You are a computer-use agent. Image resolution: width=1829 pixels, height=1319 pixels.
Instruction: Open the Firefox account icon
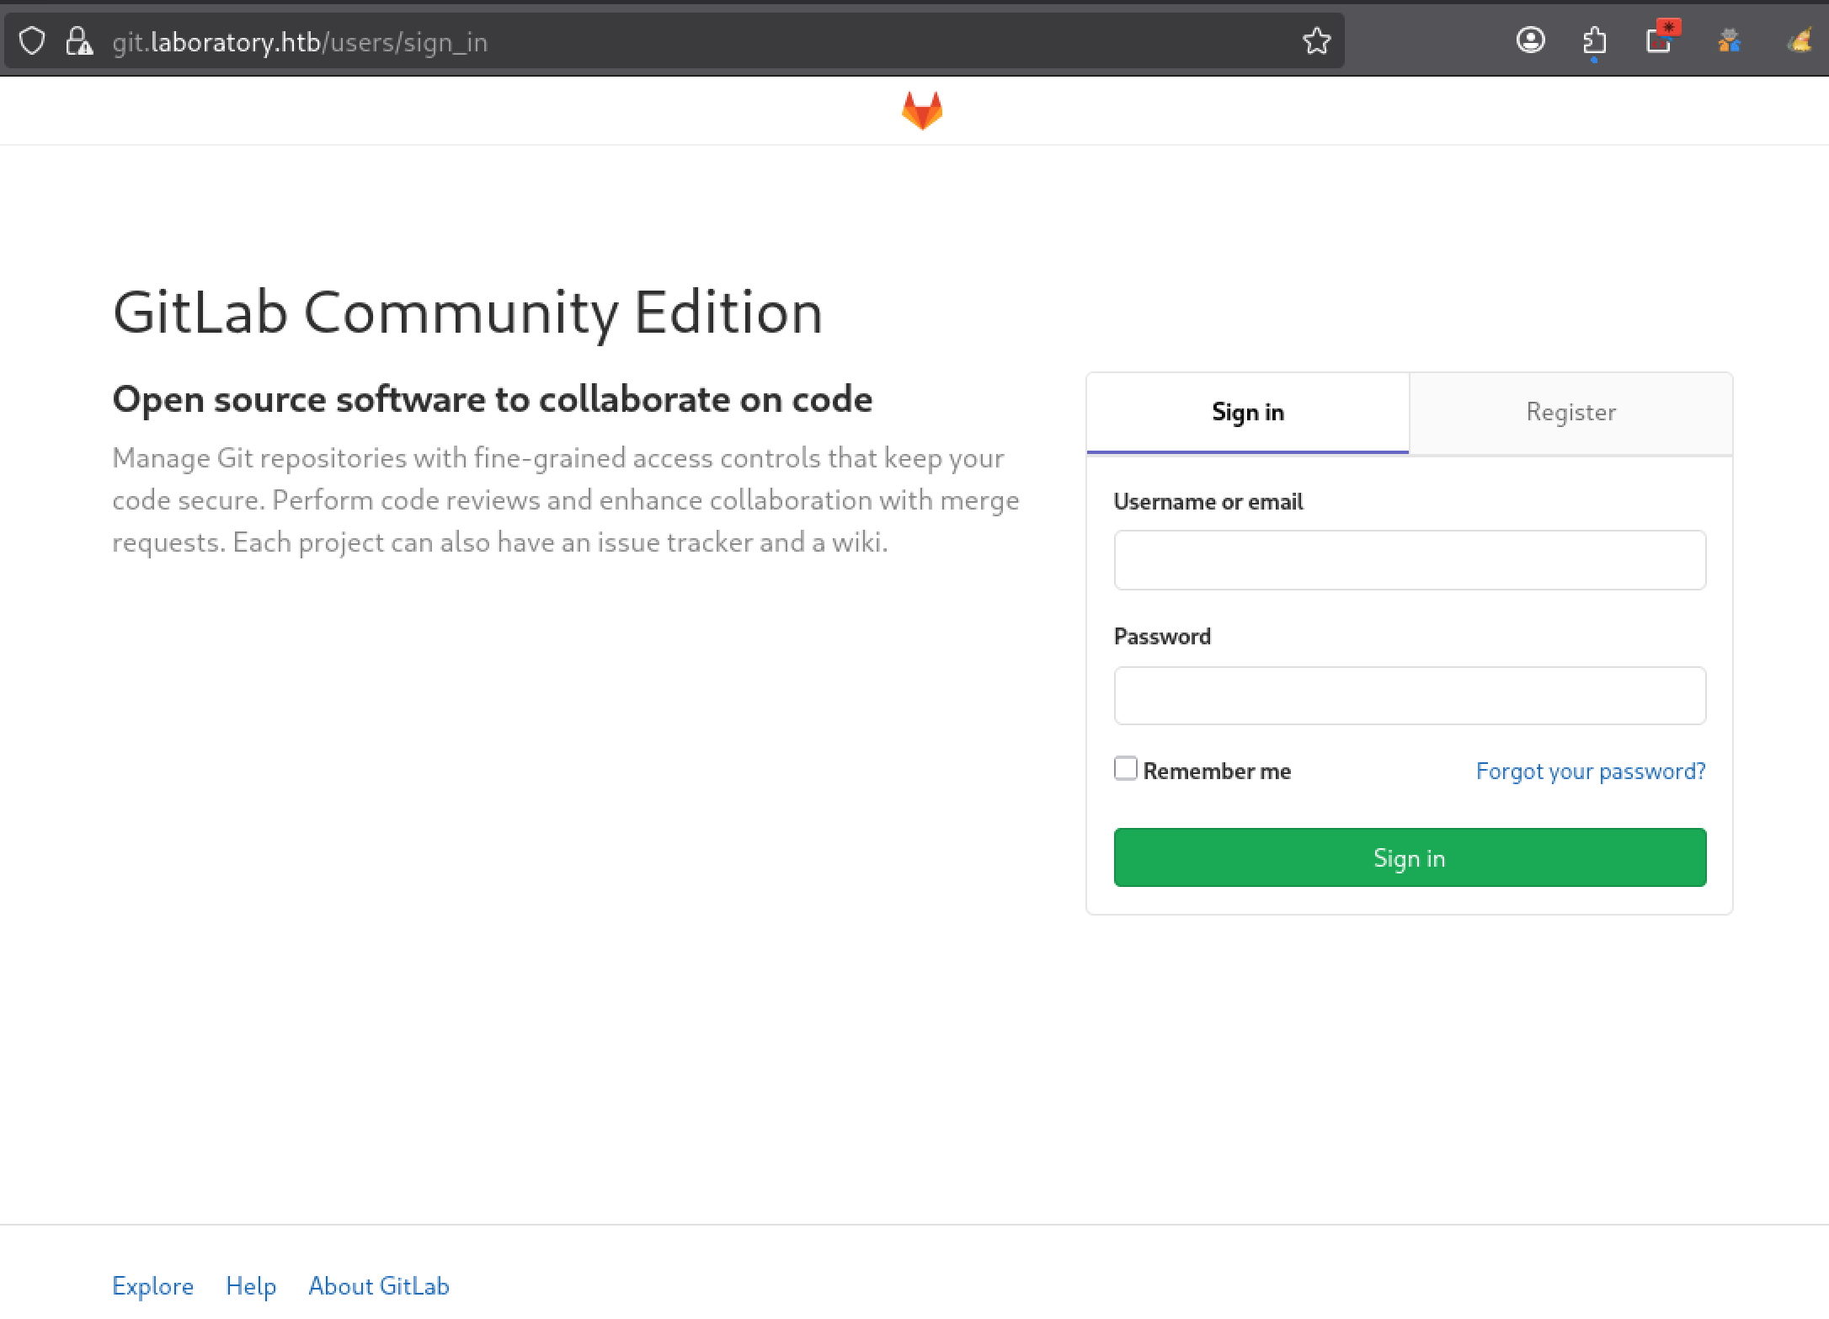(1530, 40)
